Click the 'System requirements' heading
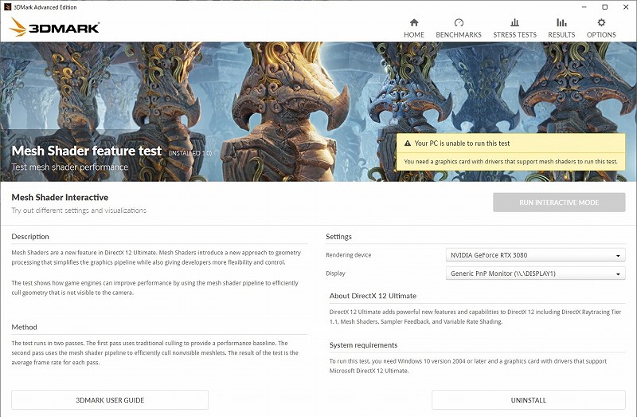637x417 pixels. [363, 345]
